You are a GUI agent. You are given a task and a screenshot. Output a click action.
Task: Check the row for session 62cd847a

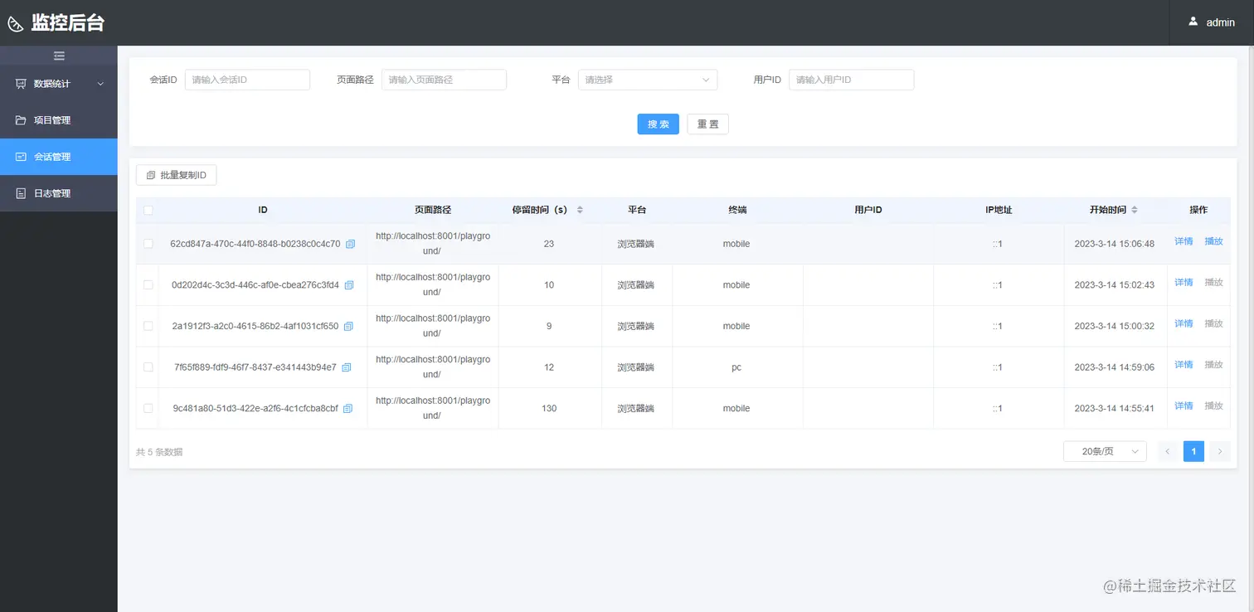click(148, 244)
